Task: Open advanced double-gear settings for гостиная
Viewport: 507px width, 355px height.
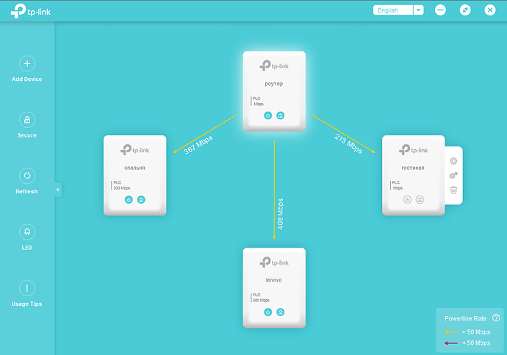Action: point(453,175)
